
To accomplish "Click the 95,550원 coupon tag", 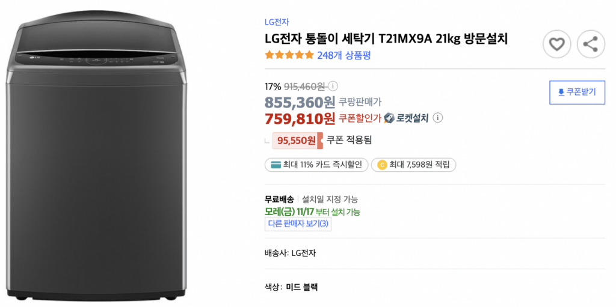I will pyautogui.click(x=298, y=141).
